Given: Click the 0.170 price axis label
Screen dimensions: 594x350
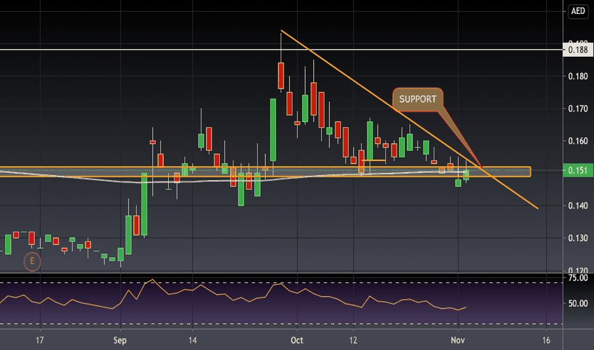Looking at the screenshot, I should 577,109.
